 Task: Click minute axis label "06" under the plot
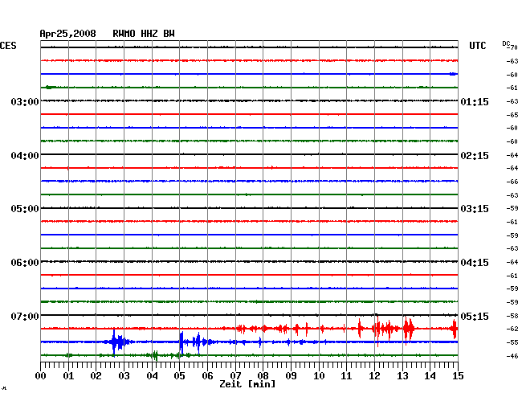coord(207,375)
